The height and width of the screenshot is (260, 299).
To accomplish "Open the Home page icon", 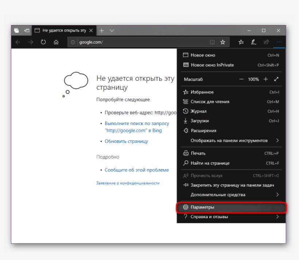I will coord(56,42).
